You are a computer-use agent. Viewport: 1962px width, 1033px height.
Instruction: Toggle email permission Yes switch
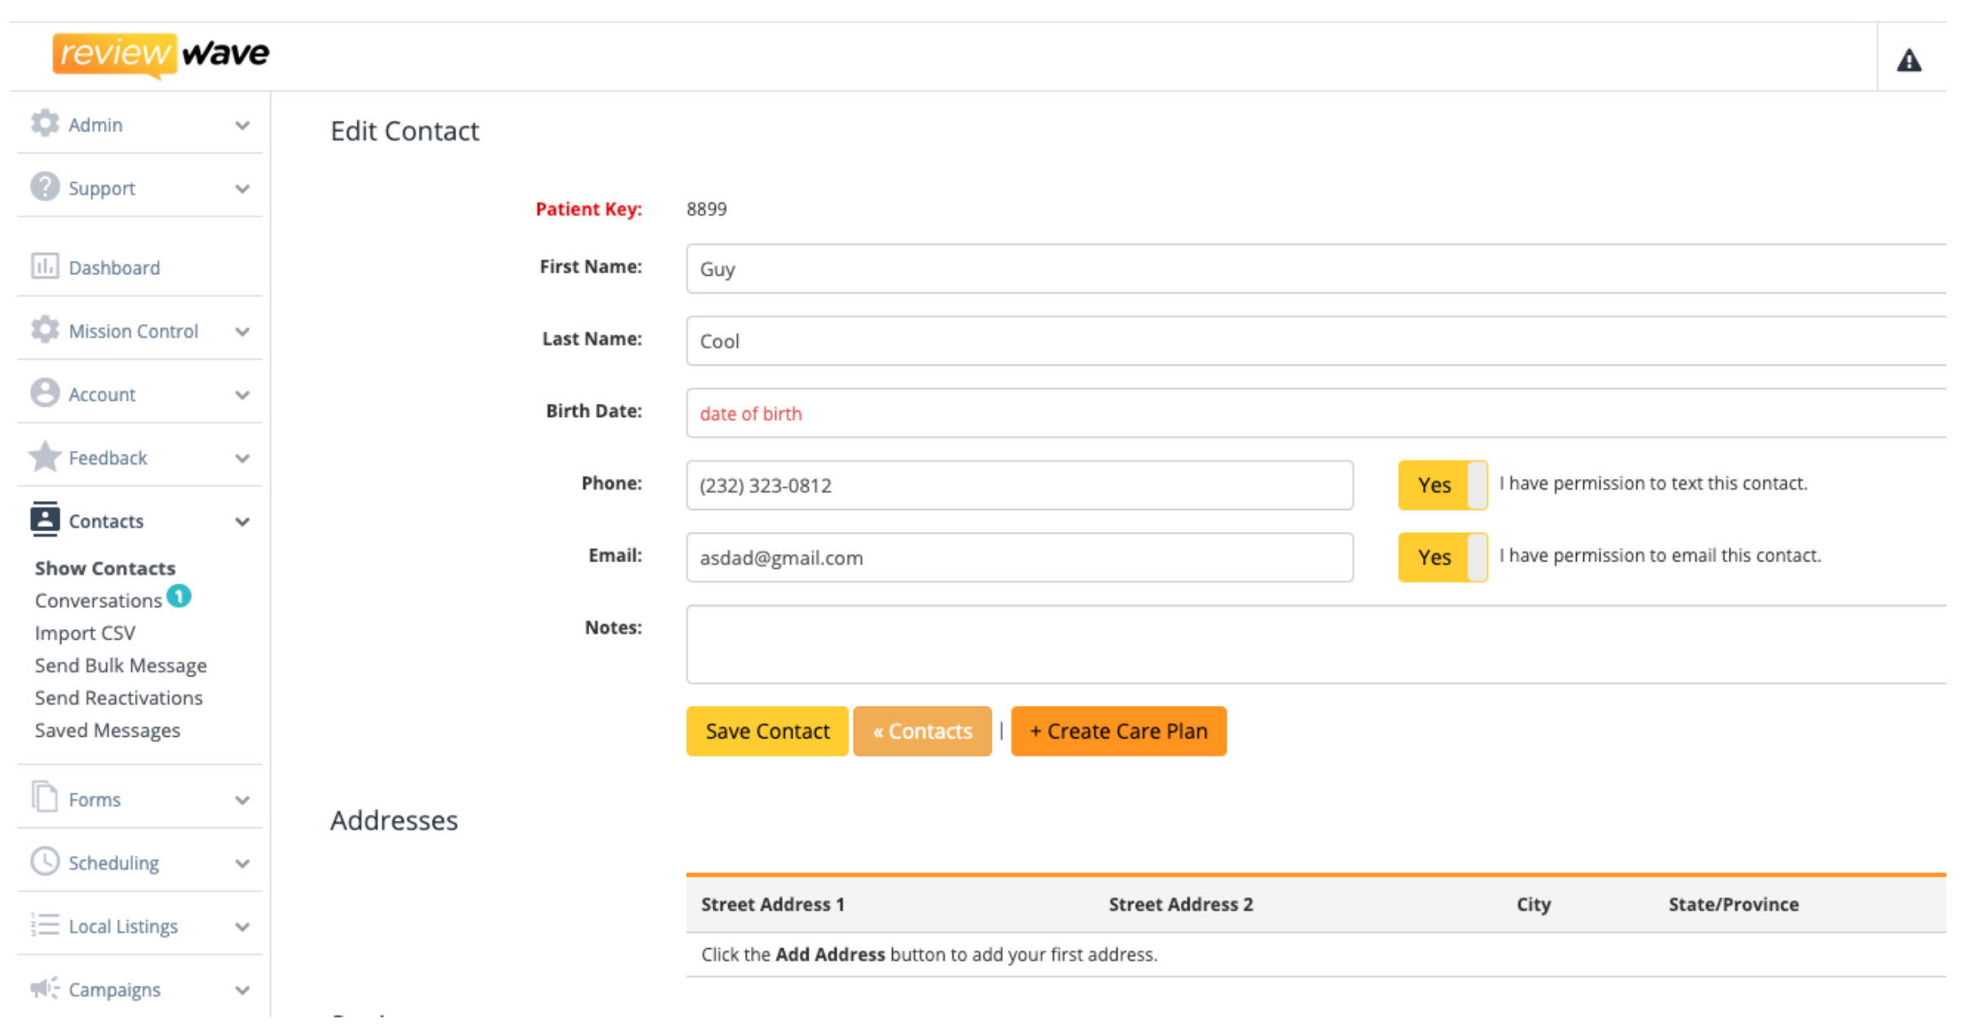click(x=1442, y=556)
